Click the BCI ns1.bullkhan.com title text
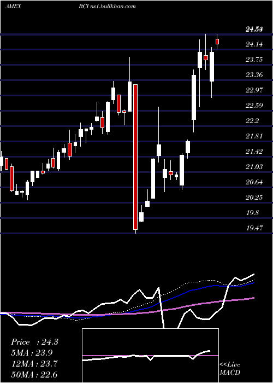 click(107, 7)
